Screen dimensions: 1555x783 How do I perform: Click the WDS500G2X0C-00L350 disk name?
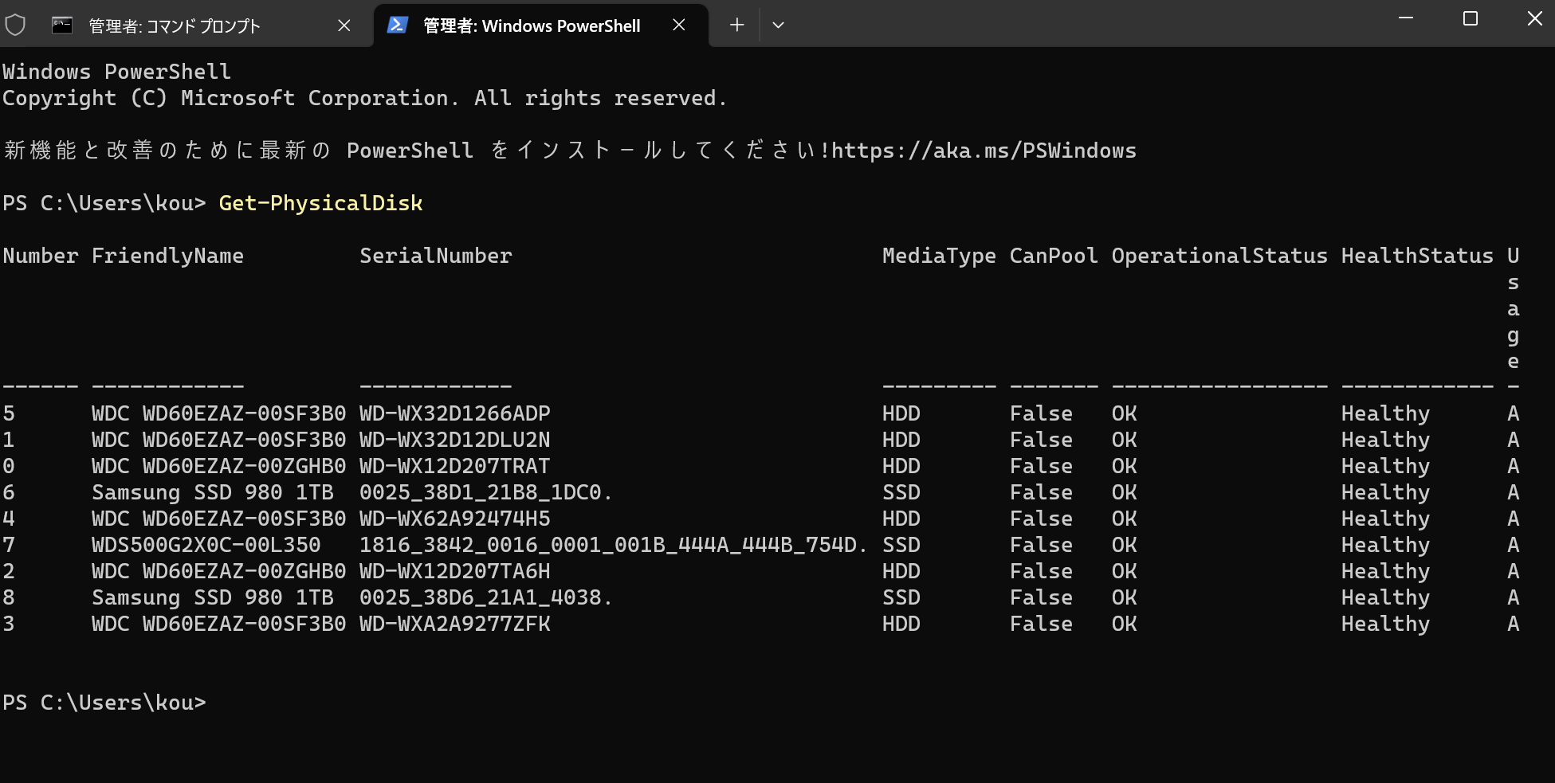206,545
